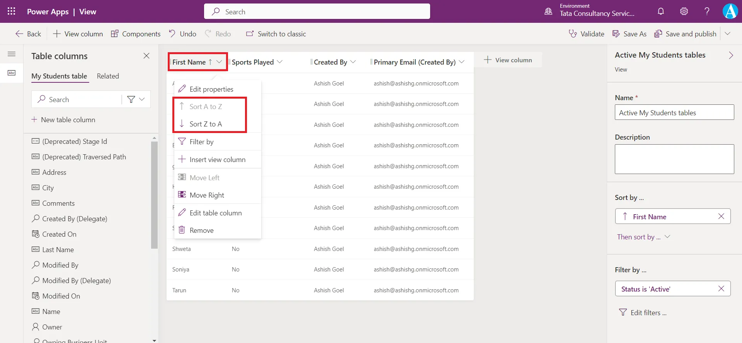Open the settings gear icon

point(684,11)
